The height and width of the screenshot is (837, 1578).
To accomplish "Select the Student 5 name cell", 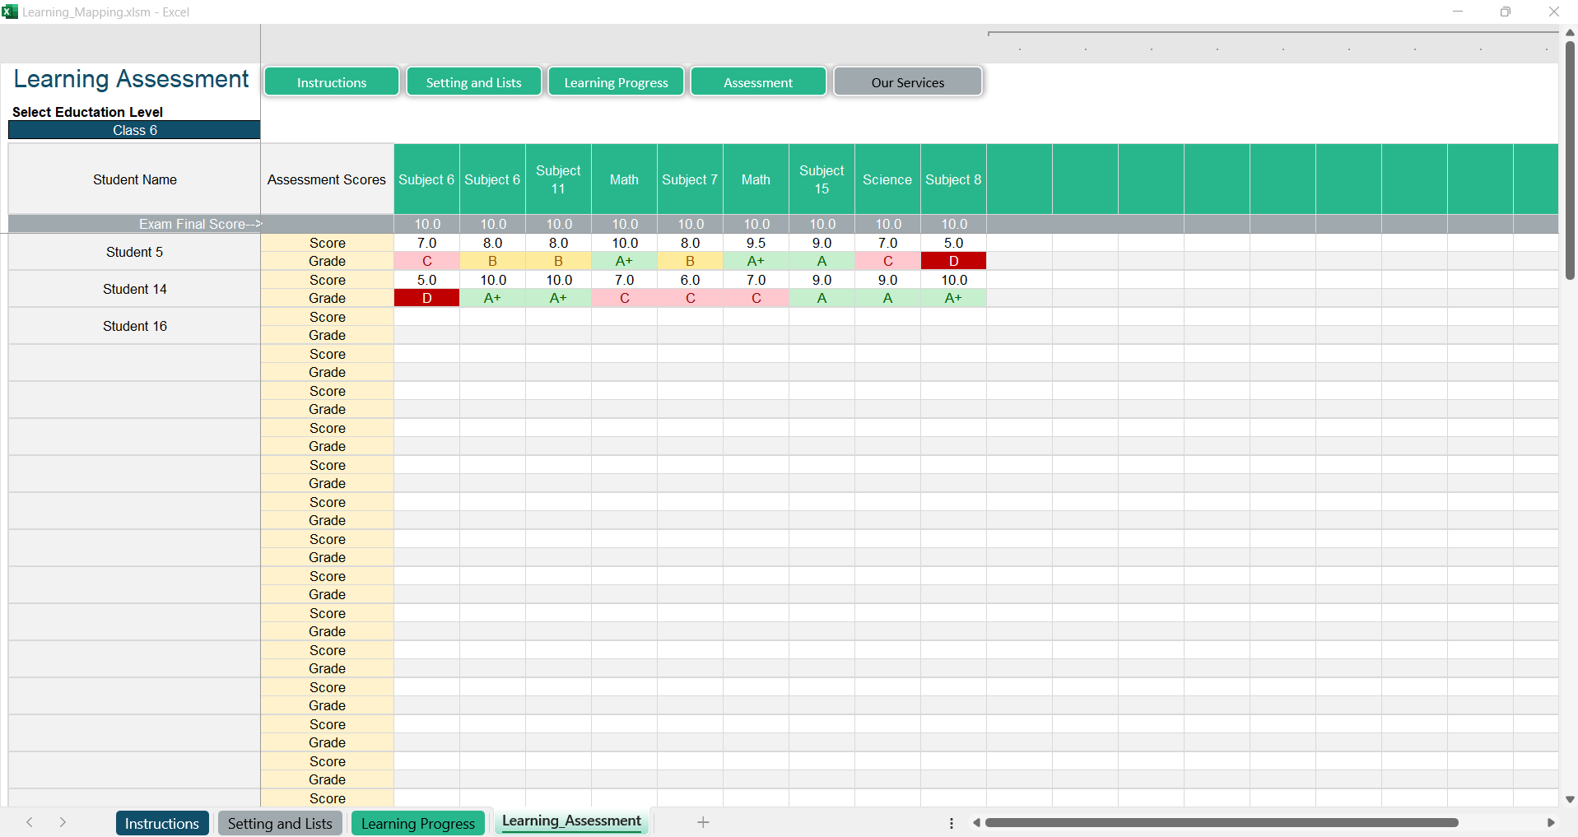I will click(134, 252).
